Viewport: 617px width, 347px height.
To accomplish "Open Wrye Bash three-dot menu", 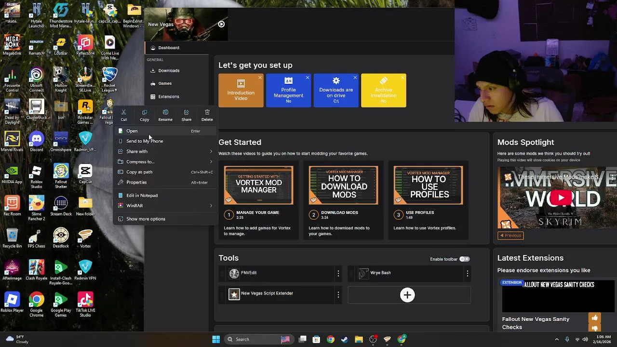I will [x=467, y=274].
